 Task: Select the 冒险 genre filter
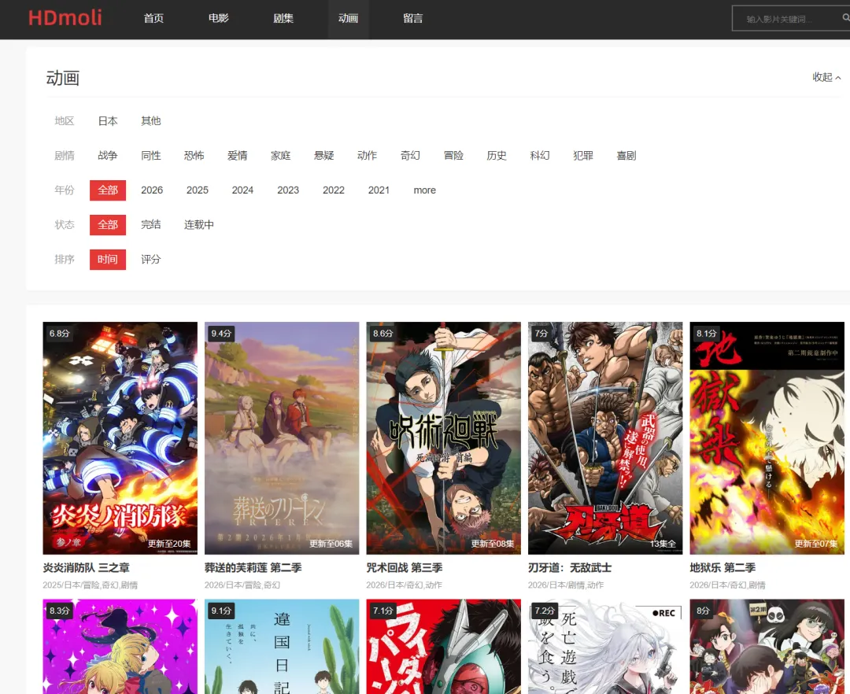click(454, 156)
